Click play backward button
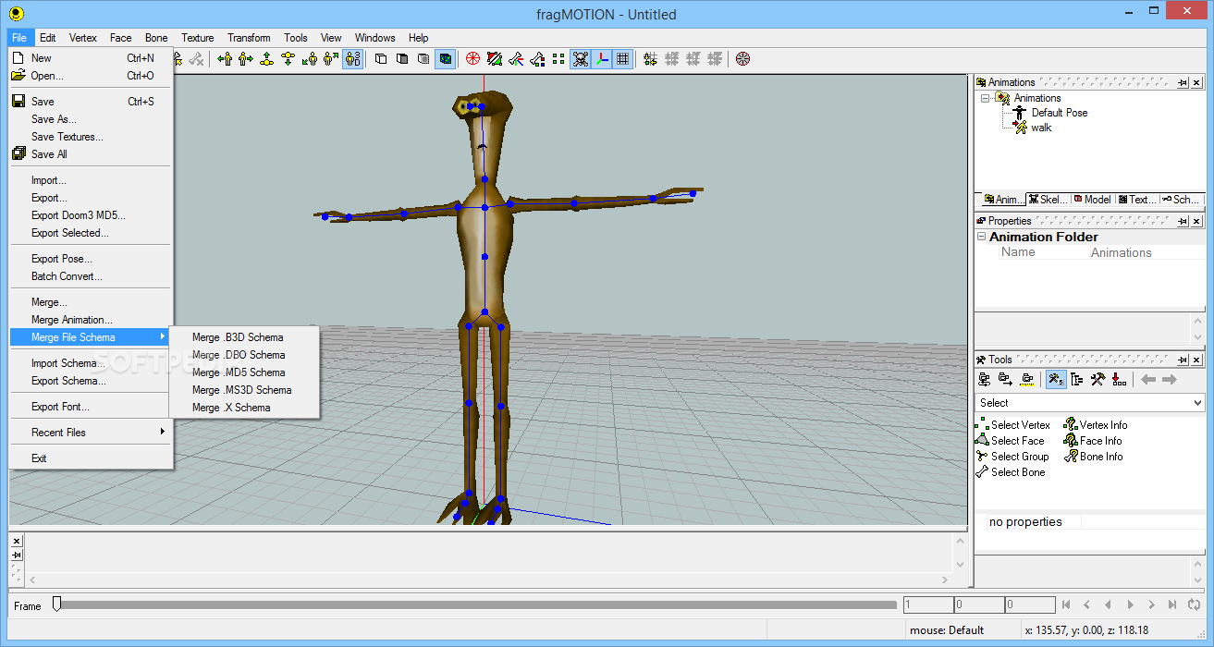The image size is (1214, 647). click(1109, 605)
